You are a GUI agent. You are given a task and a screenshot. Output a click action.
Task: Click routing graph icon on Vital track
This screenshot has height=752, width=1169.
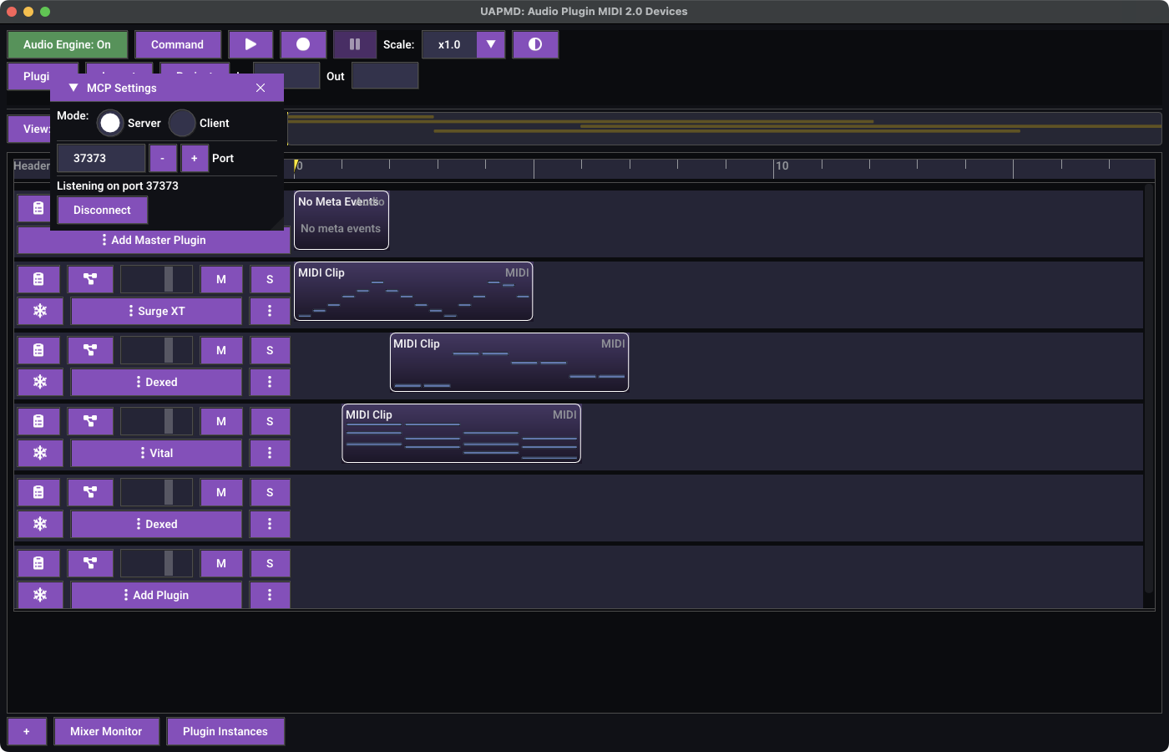[x=90, y=421]
